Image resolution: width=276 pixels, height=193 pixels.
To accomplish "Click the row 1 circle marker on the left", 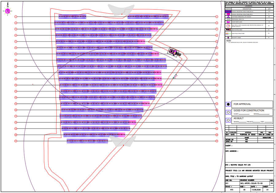I will 16,17.
